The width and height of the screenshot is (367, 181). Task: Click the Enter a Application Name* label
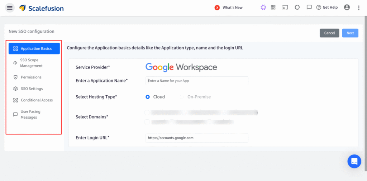(x=101, y=81)
